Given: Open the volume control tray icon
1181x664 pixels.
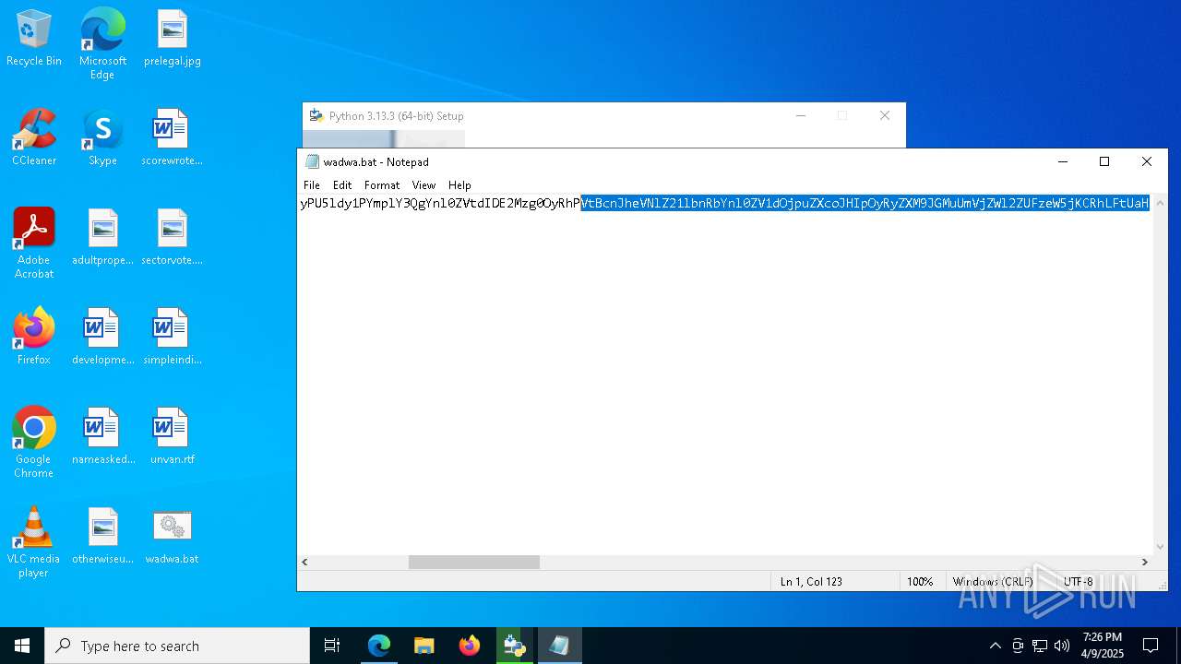Looking at the screenshot, I should click(x=1062, y=646).
